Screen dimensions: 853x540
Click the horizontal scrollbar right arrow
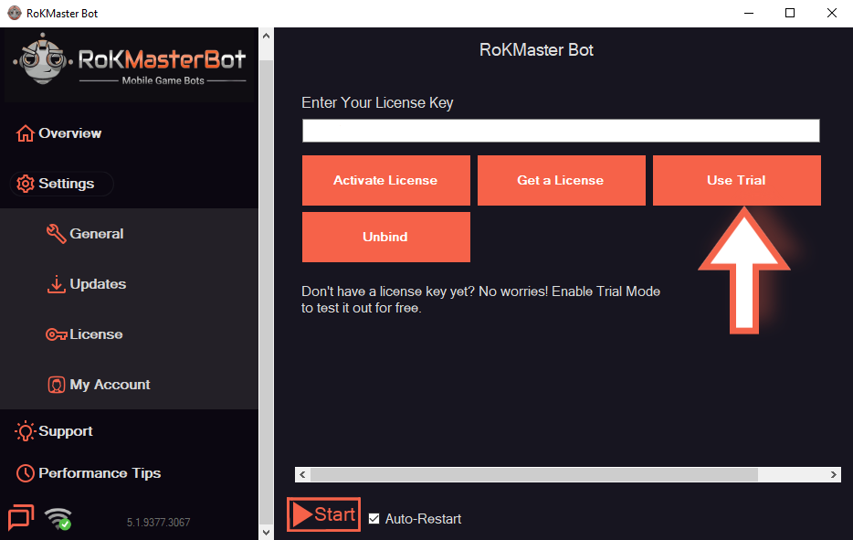click(834, 475)
